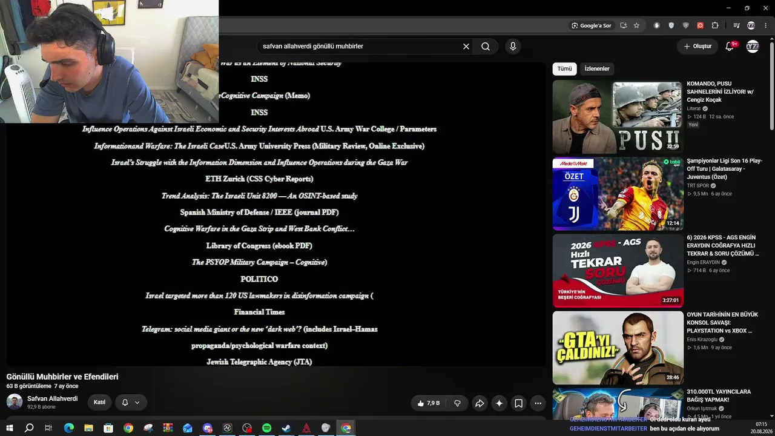Open the video's more actions ellipsis
This screenshot has height=436, width=775.
538,403
